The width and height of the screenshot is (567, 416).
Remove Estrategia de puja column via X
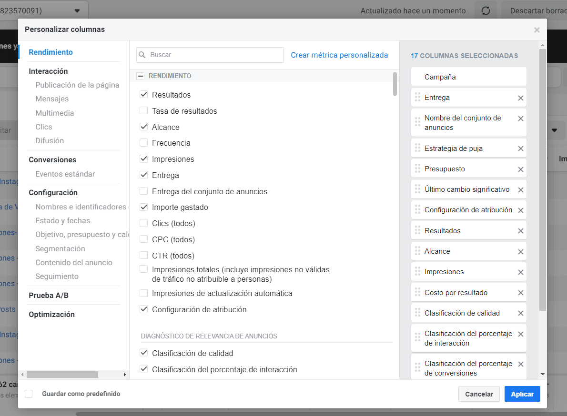coord(520,149)
